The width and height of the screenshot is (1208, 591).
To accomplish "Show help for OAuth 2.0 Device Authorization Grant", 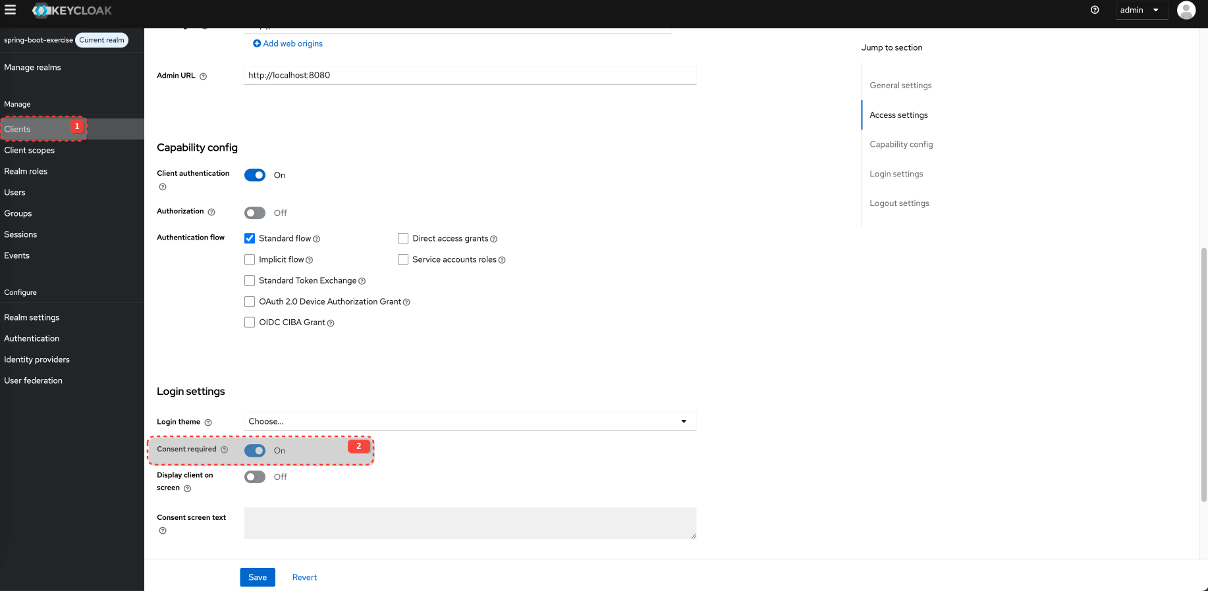I will click(x=406, y=302).
